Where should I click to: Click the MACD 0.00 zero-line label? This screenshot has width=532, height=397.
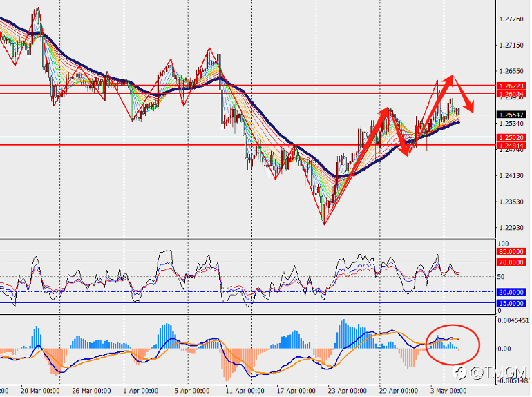(x=504, y=349)
